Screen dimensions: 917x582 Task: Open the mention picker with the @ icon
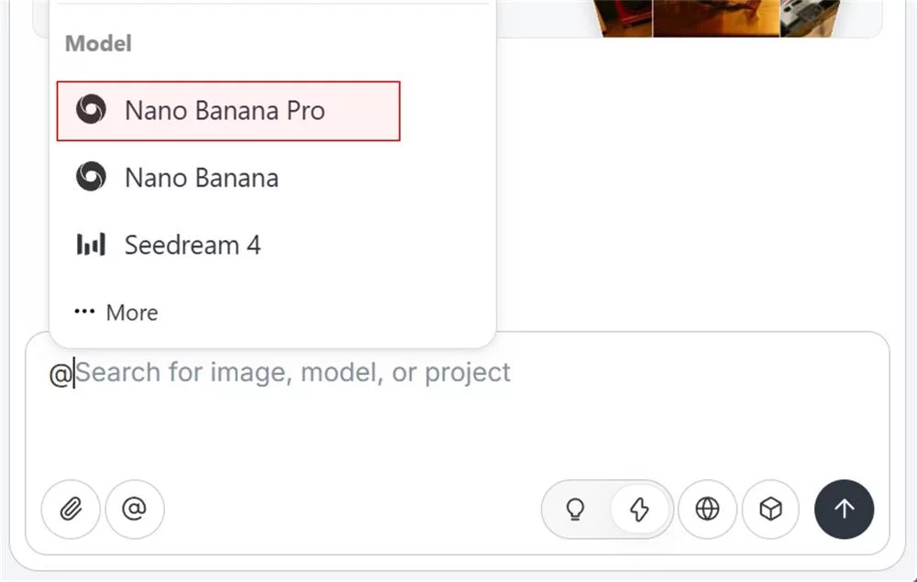coord(134,510)
